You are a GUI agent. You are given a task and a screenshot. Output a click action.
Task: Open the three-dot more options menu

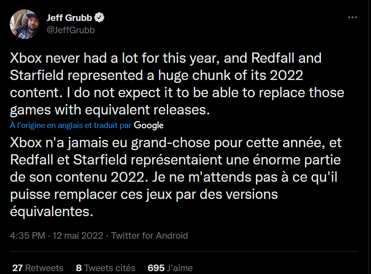[352, 17]
